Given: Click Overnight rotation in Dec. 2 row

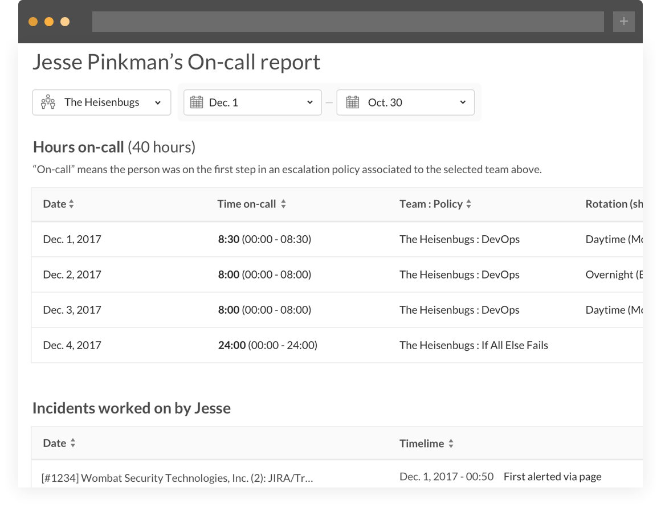Looking at the screenshot, I should (614, 275).
